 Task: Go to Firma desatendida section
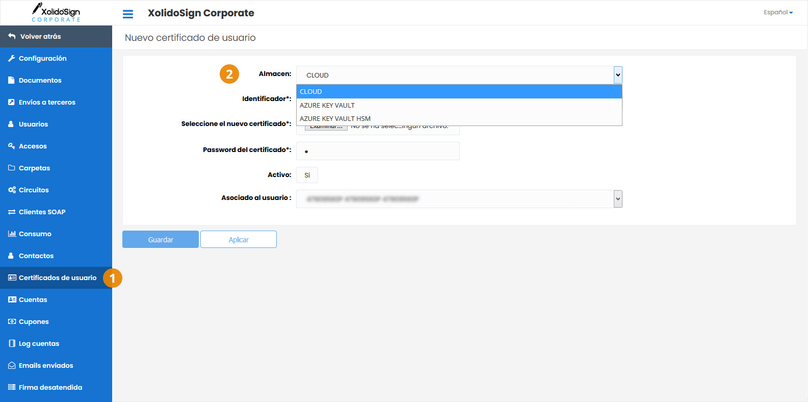click(50, 388)
